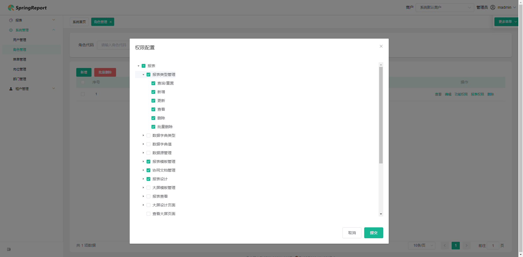523x257 pixels.
Task: Click the sidebar collapse icon at bottom left
Action: pos(9,249)
